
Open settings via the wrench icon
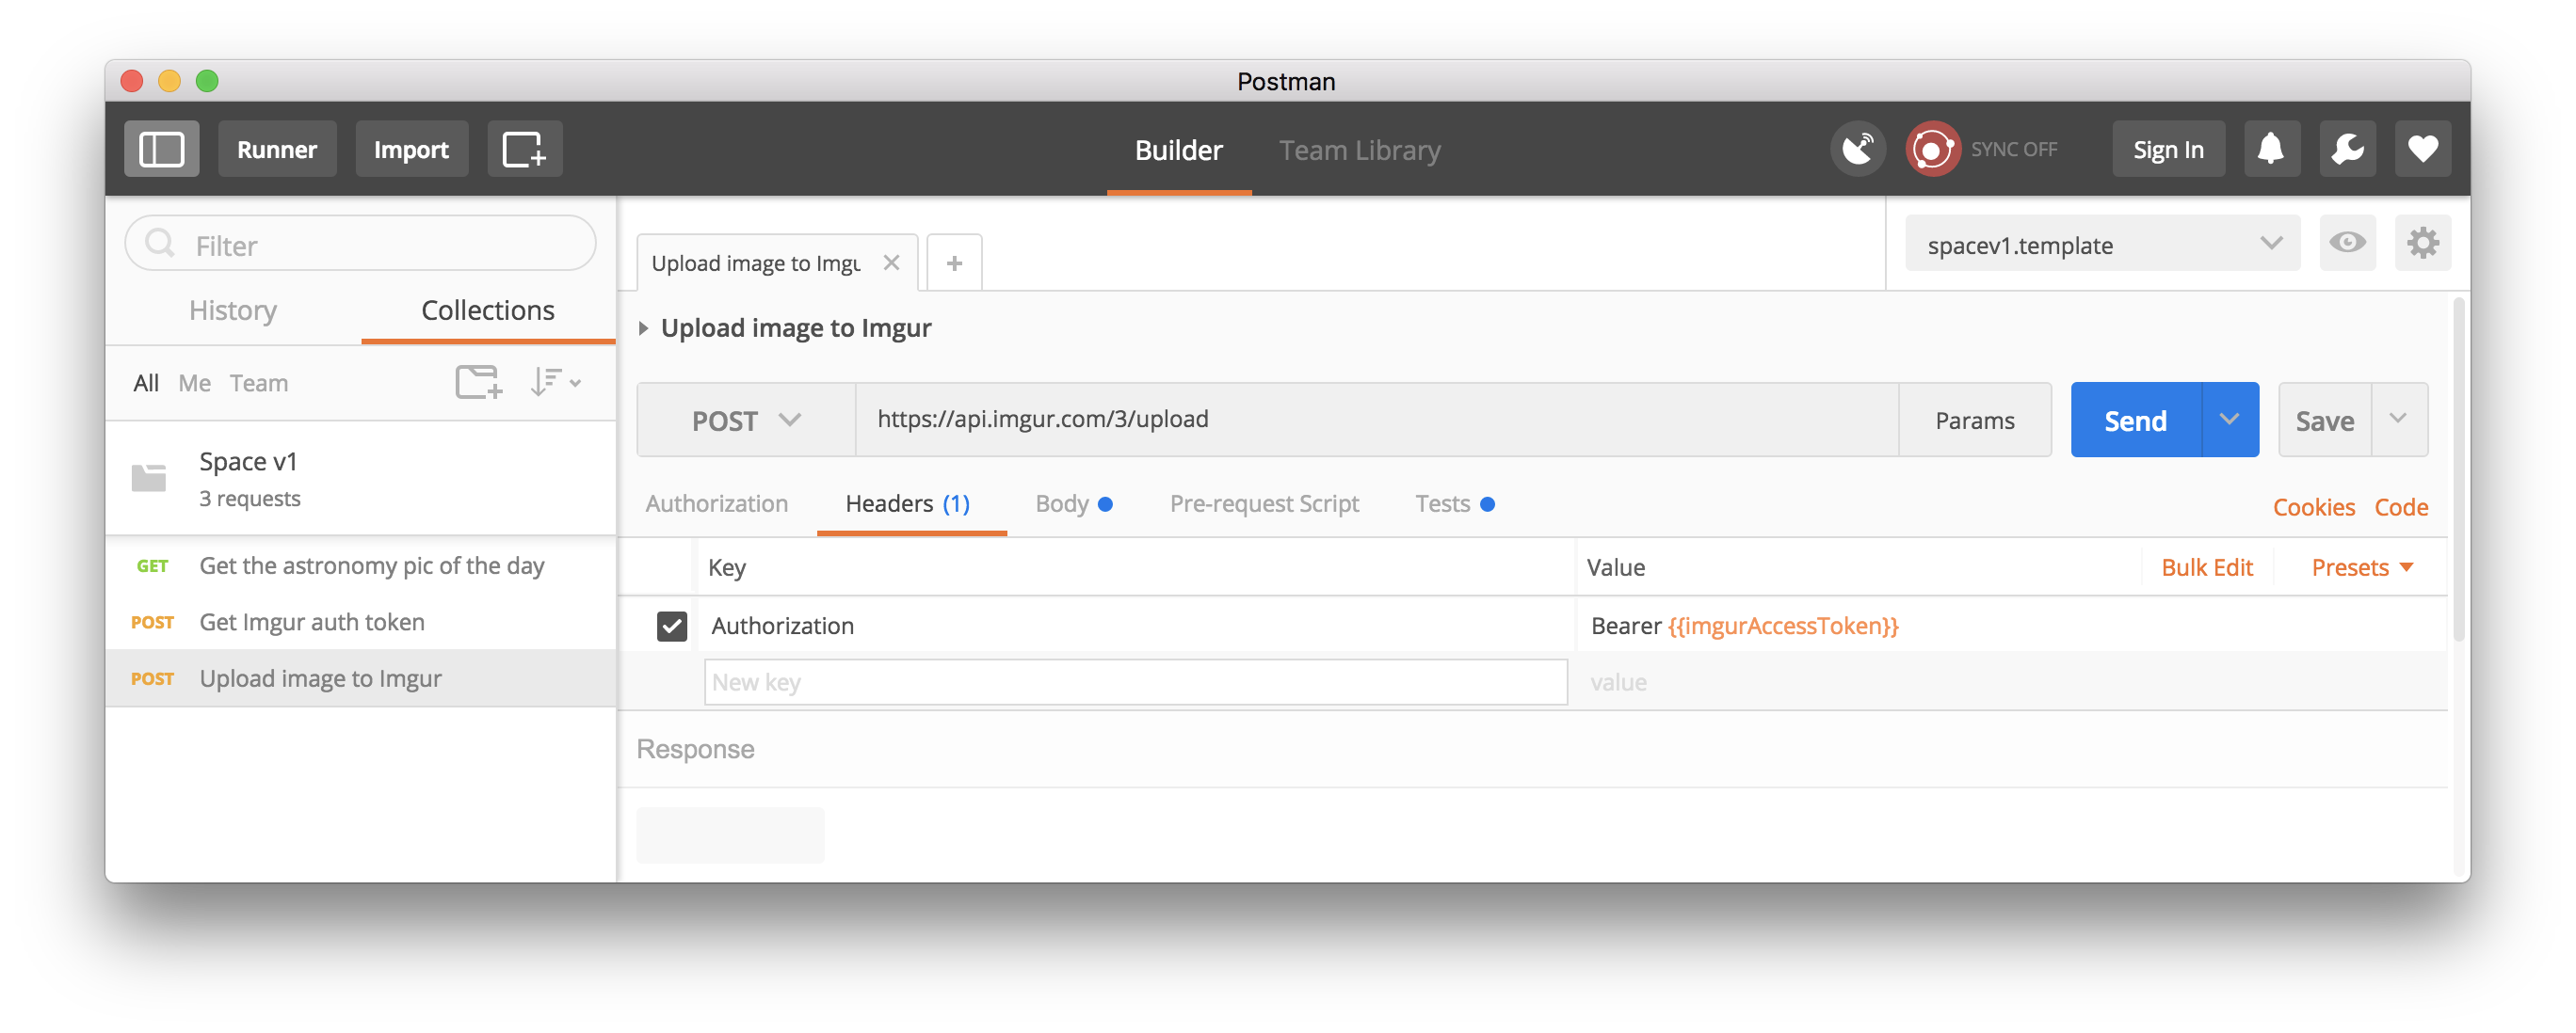[2346, 150]
